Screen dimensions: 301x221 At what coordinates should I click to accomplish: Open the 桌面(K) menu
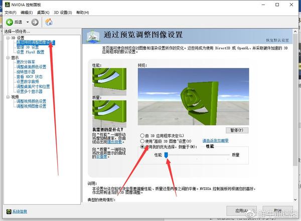coord(43,12)
